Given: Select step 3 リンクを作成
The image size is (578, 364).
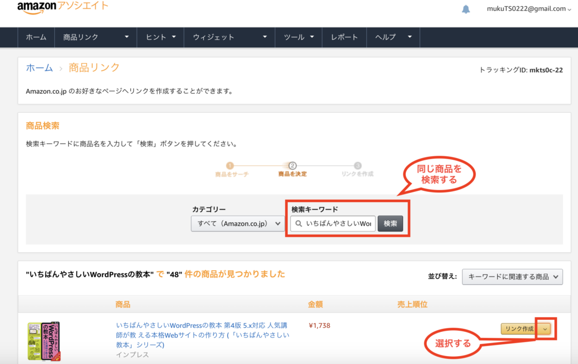Looking at the screenshot, I should click(357, 169).
